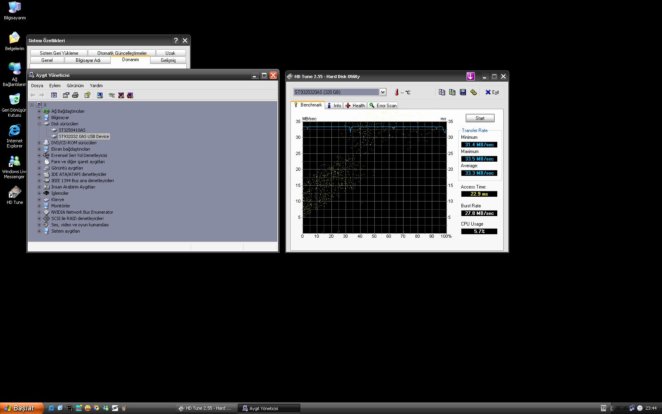The image size is (662, 414).
Task: Open the Başlat start menu
Action: 21,408
